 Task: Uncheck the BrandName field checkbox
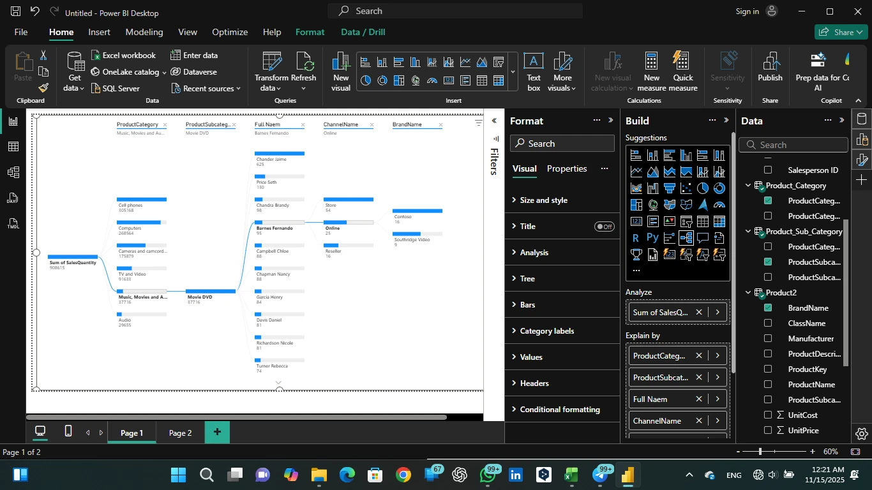768,308
